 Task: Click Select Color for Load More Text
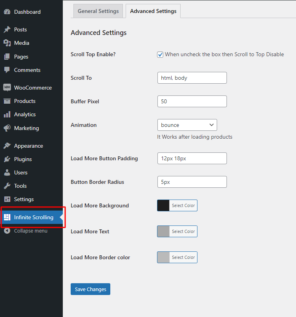(x=183, y=231)
